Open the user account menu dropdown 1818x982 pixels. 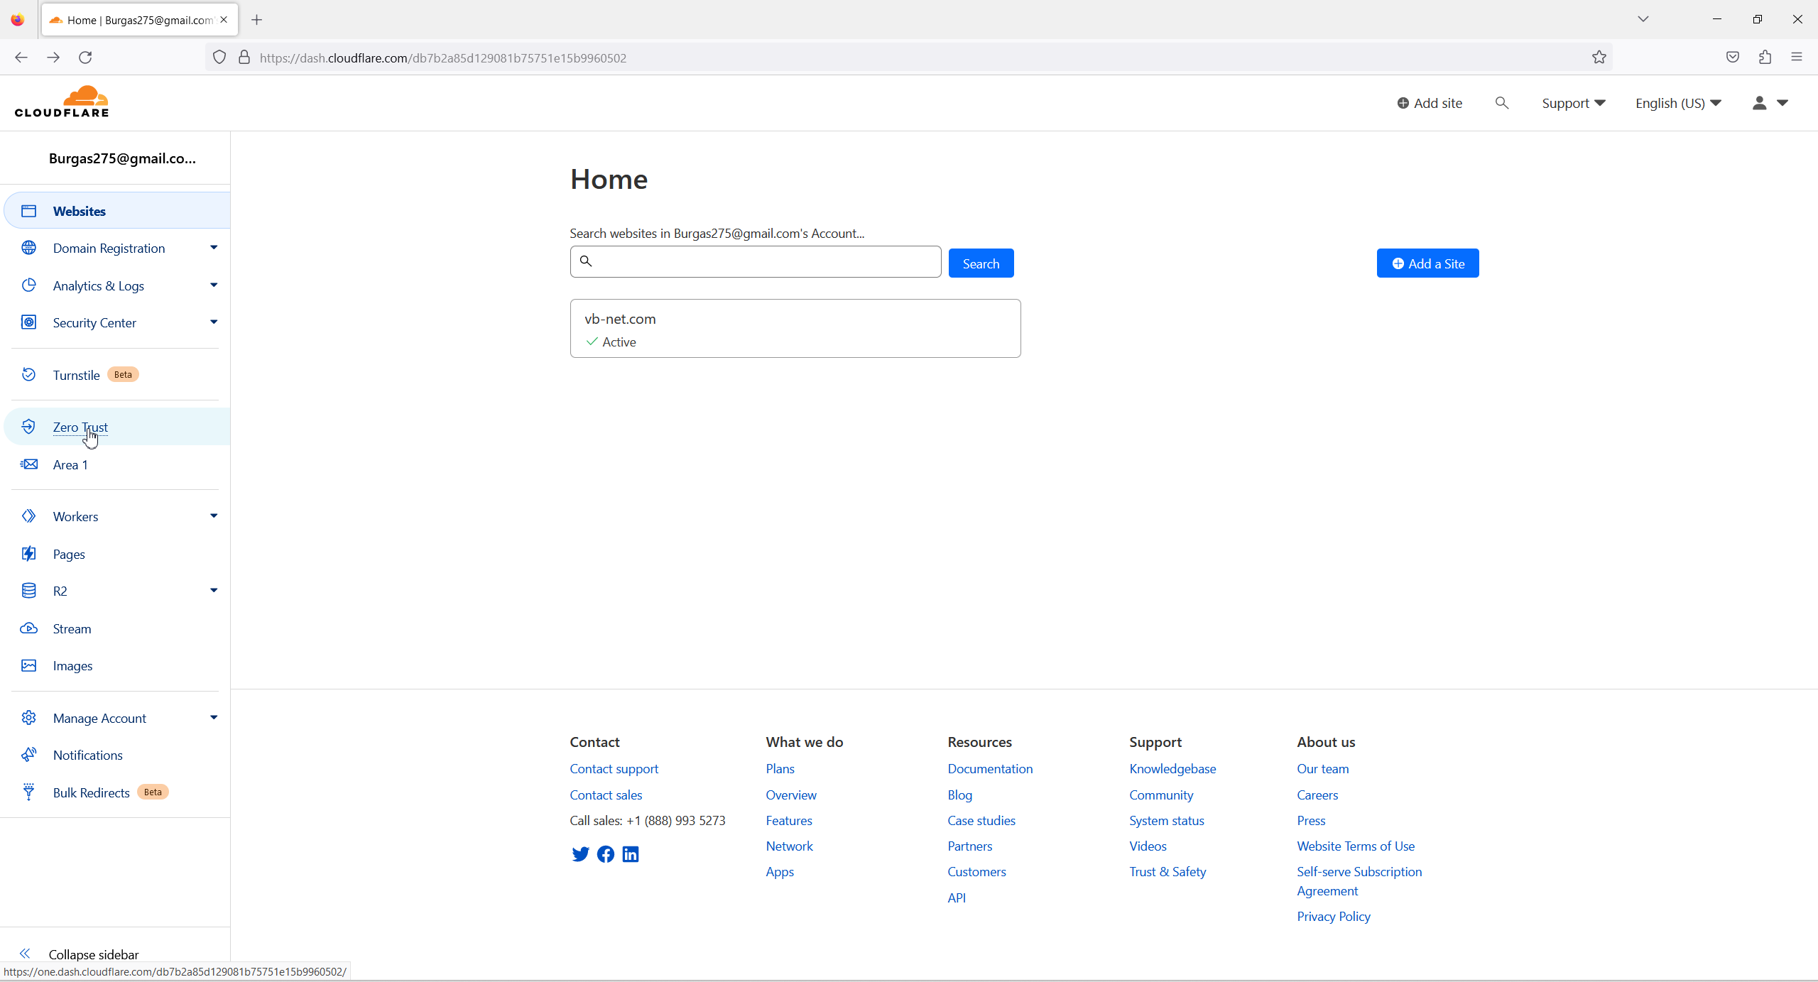(x=1769, y=103)
